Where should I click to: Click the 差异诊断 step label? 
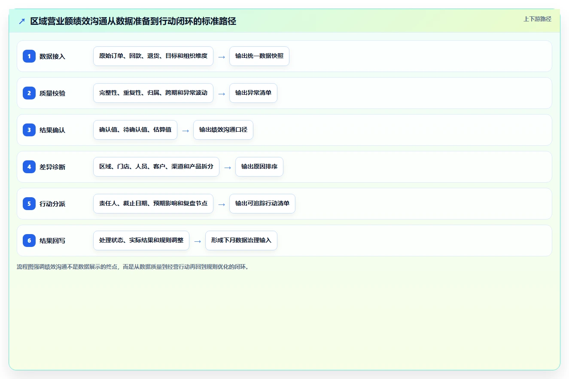coord(52,167)
